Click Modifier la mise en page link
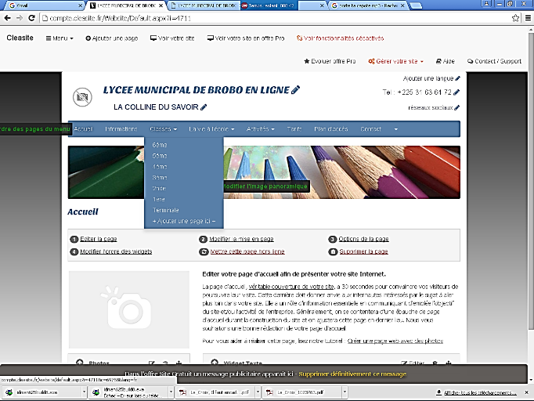The image size is (534, 401). coord(241,239)
